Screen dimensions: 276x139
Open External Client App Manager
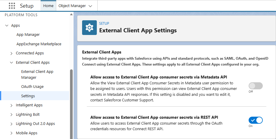tap(37, 75)
